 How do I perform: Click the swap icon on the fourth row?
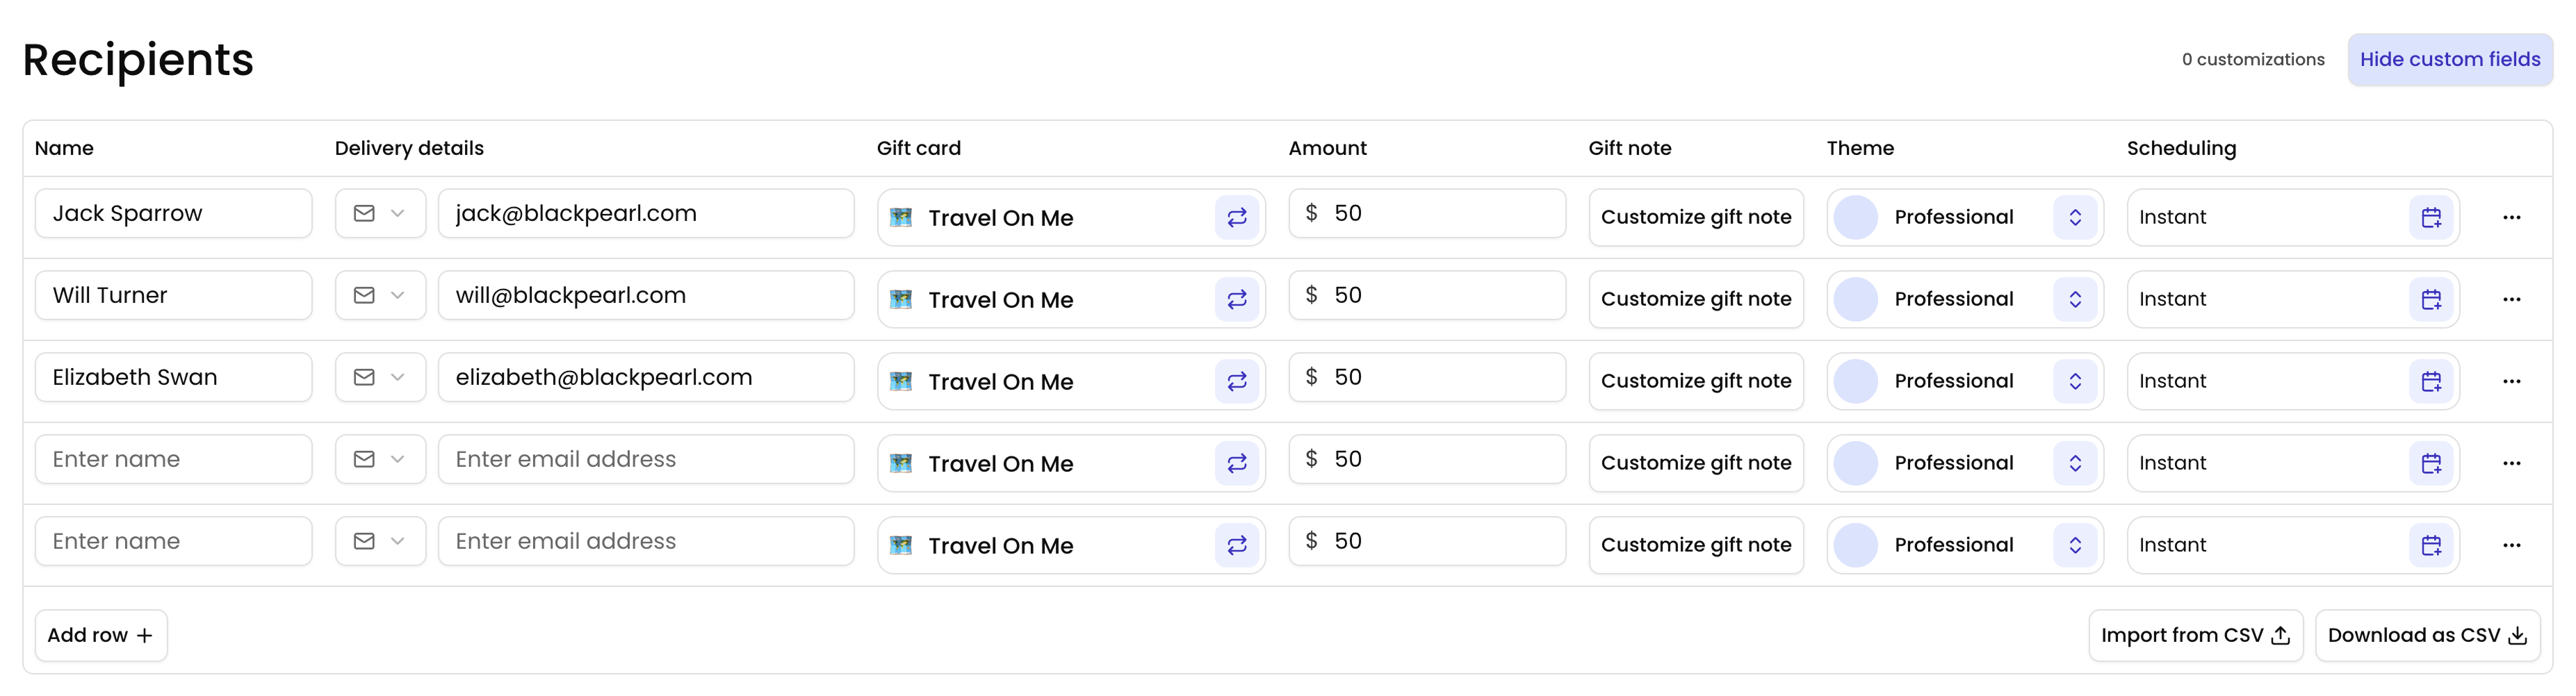coord(1237,463)
